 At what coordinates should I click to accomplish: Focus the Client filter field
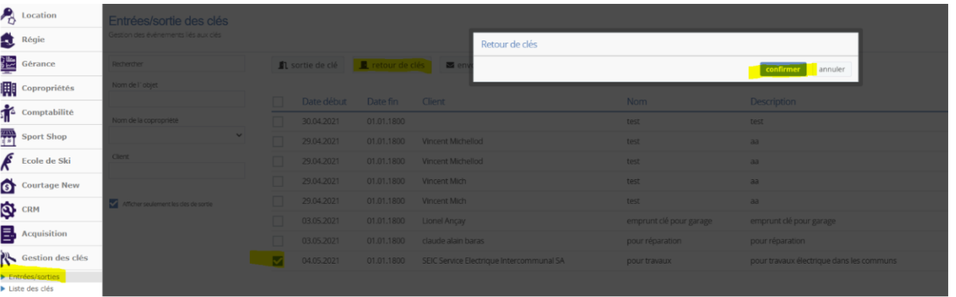(x=177, y=171)
